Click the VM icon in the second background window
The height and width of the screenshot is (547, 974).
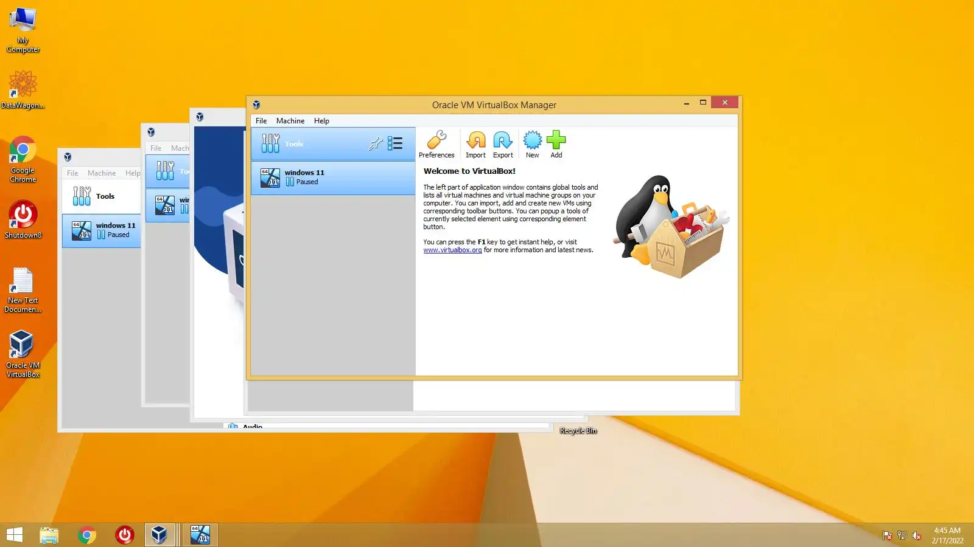click(165, 205)
